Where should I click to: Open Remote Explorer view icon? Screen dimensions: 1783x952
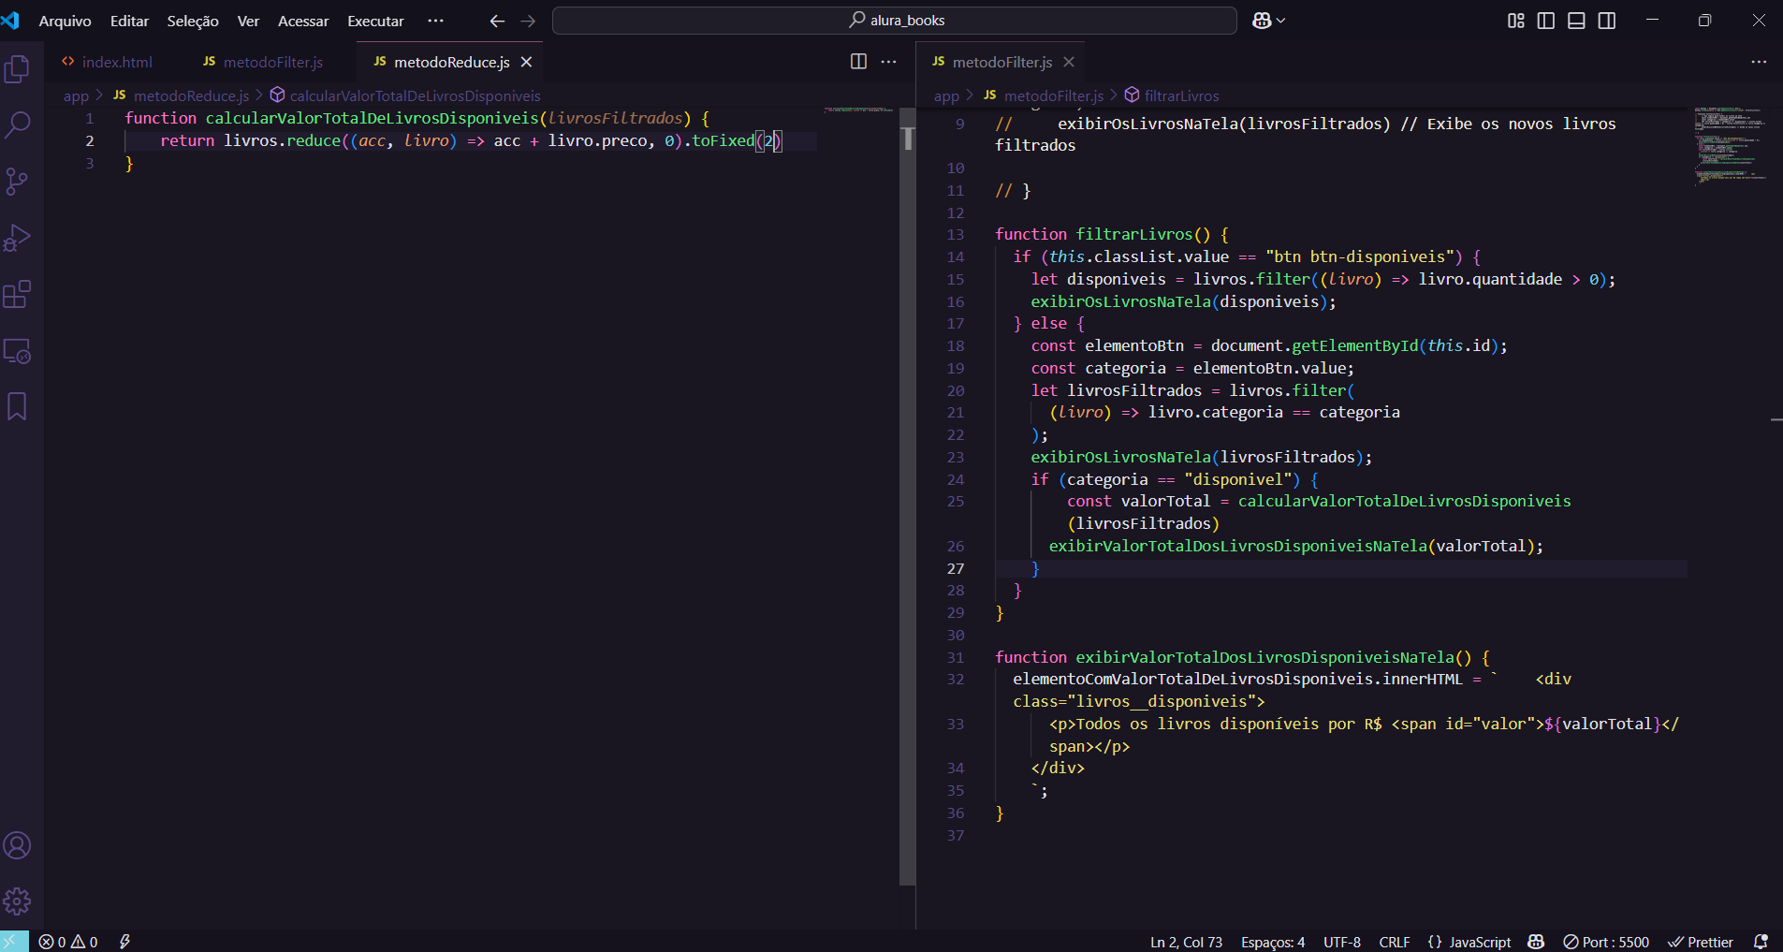click(x=18, y=351)
